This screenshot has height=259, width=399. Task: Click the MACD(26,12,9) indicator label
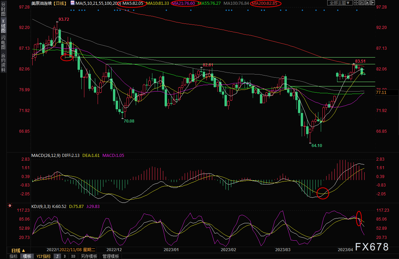tap(46, 155)
